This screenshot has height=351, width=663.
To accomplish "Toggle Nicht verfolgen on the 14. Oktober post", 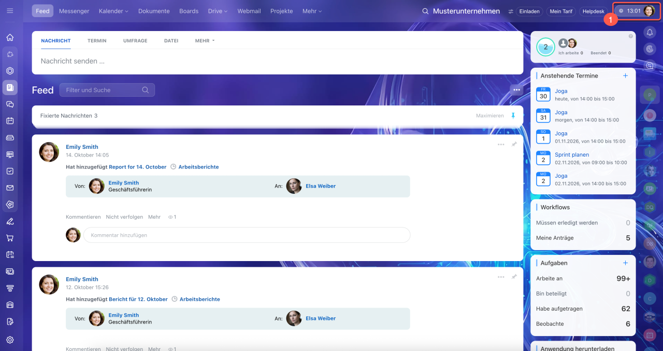I will tap(124, 217).
